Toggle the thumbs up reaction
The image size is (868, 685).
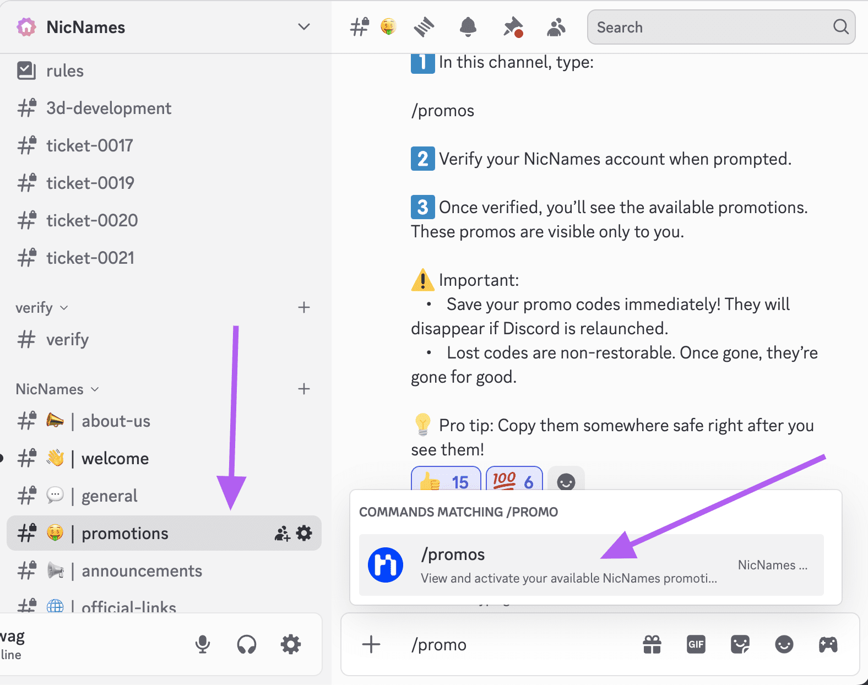(x=446, y=481)
